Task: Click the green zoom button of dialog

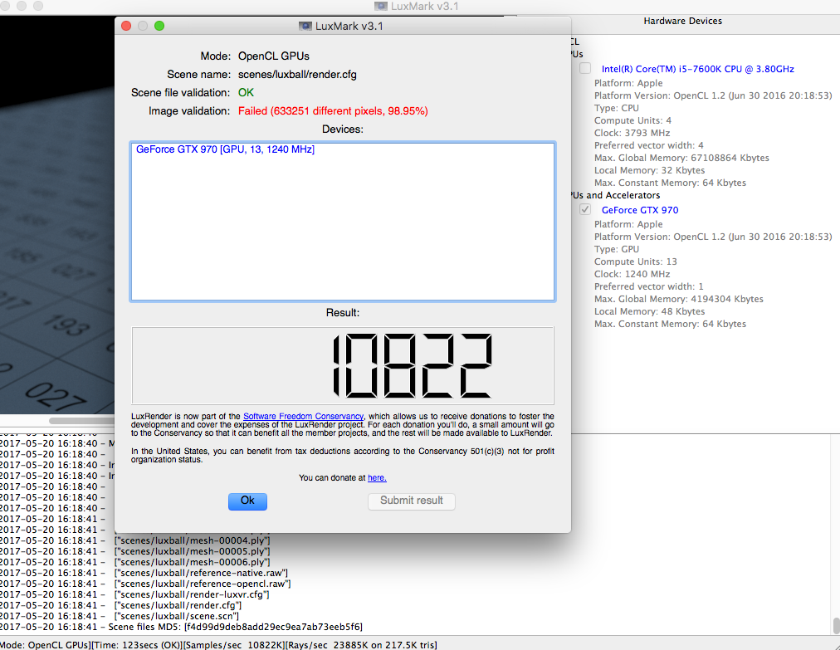Action: click(159, 26)
